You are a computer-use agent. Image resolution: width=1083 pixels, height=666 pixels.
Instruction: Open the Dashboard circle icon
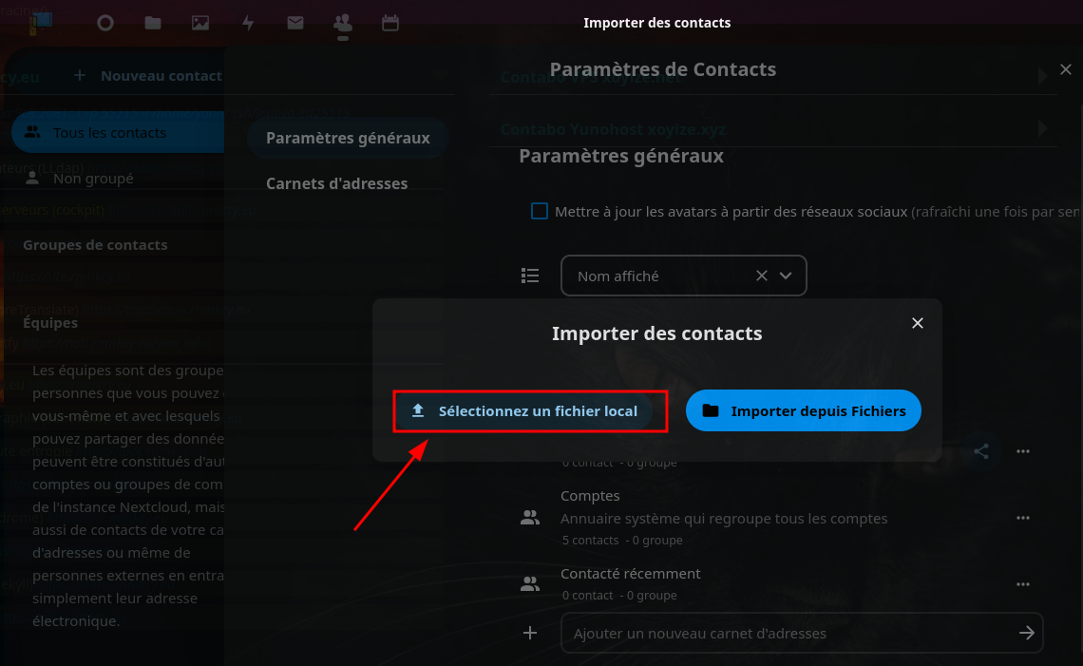pos(105,23)
